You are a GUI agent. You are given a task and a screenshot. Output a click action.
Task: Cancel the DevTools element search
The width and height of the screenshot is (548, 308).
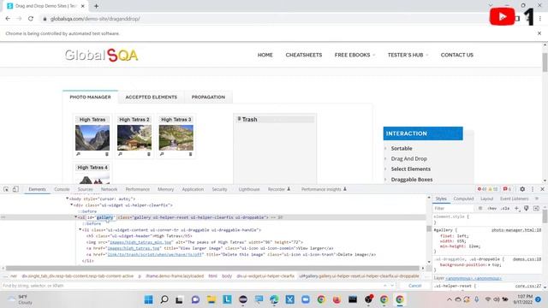point(414,285)
